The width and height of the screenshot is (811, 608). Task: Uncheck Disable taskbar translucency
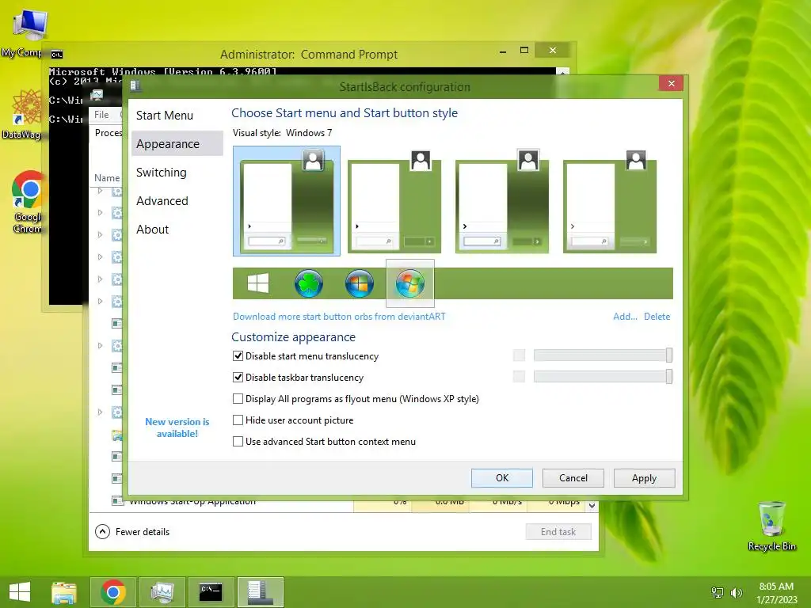pyautogui.click(x=238, y=378)
